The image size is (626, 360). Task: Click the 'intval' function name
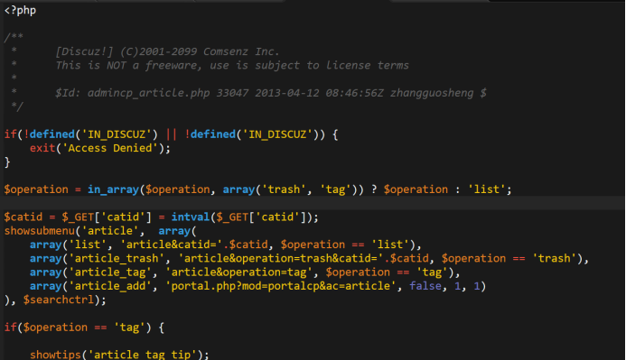click(x=191, y=217)
